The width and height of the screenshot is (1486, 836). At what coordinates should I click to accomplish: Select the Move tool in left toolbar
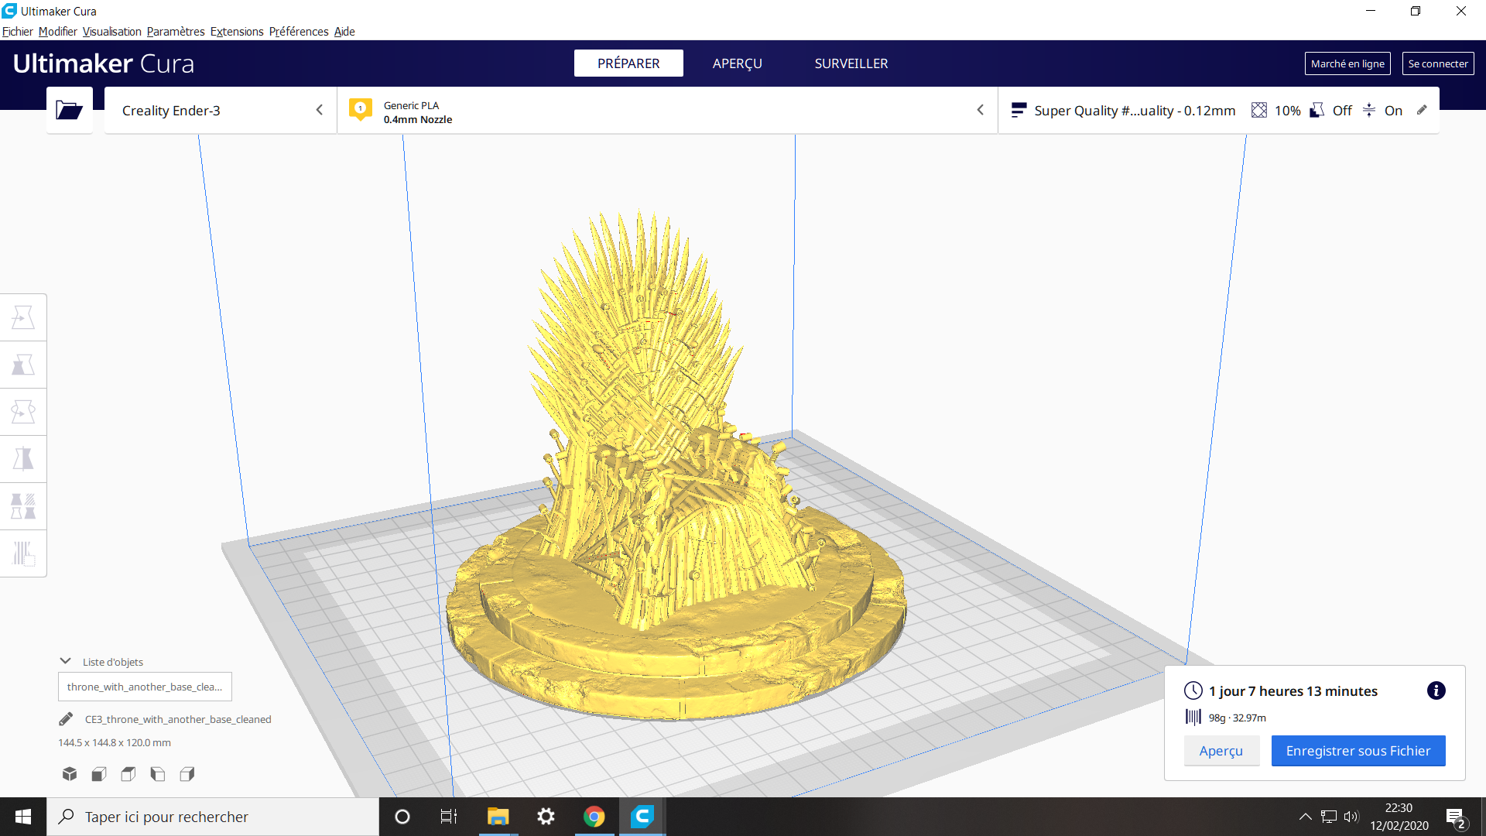click(23, 317)
